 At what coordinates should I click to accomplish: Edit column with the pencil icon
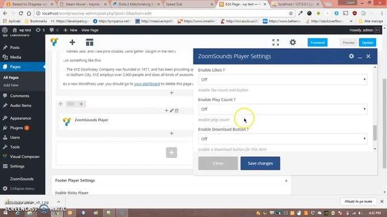(172, 111)
